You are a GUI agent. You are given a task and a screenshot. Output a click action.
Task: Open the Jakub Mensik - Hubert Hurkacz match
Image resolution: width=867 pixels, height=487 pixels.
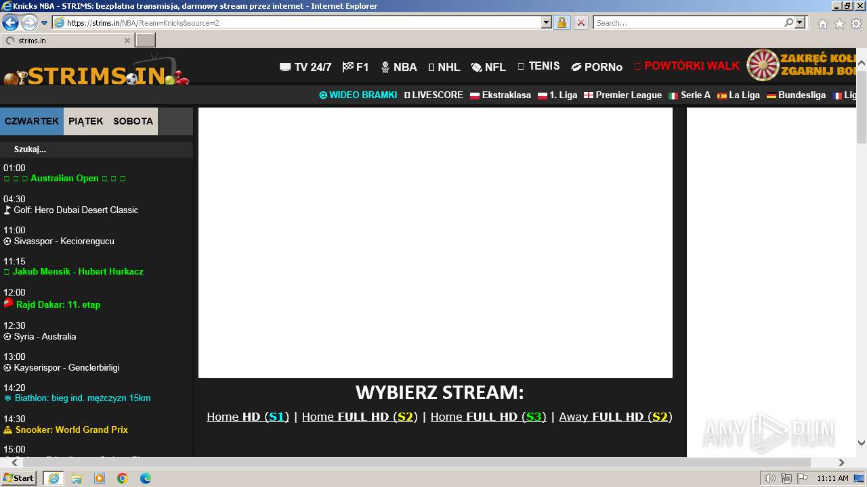click(x=73, y=271)
